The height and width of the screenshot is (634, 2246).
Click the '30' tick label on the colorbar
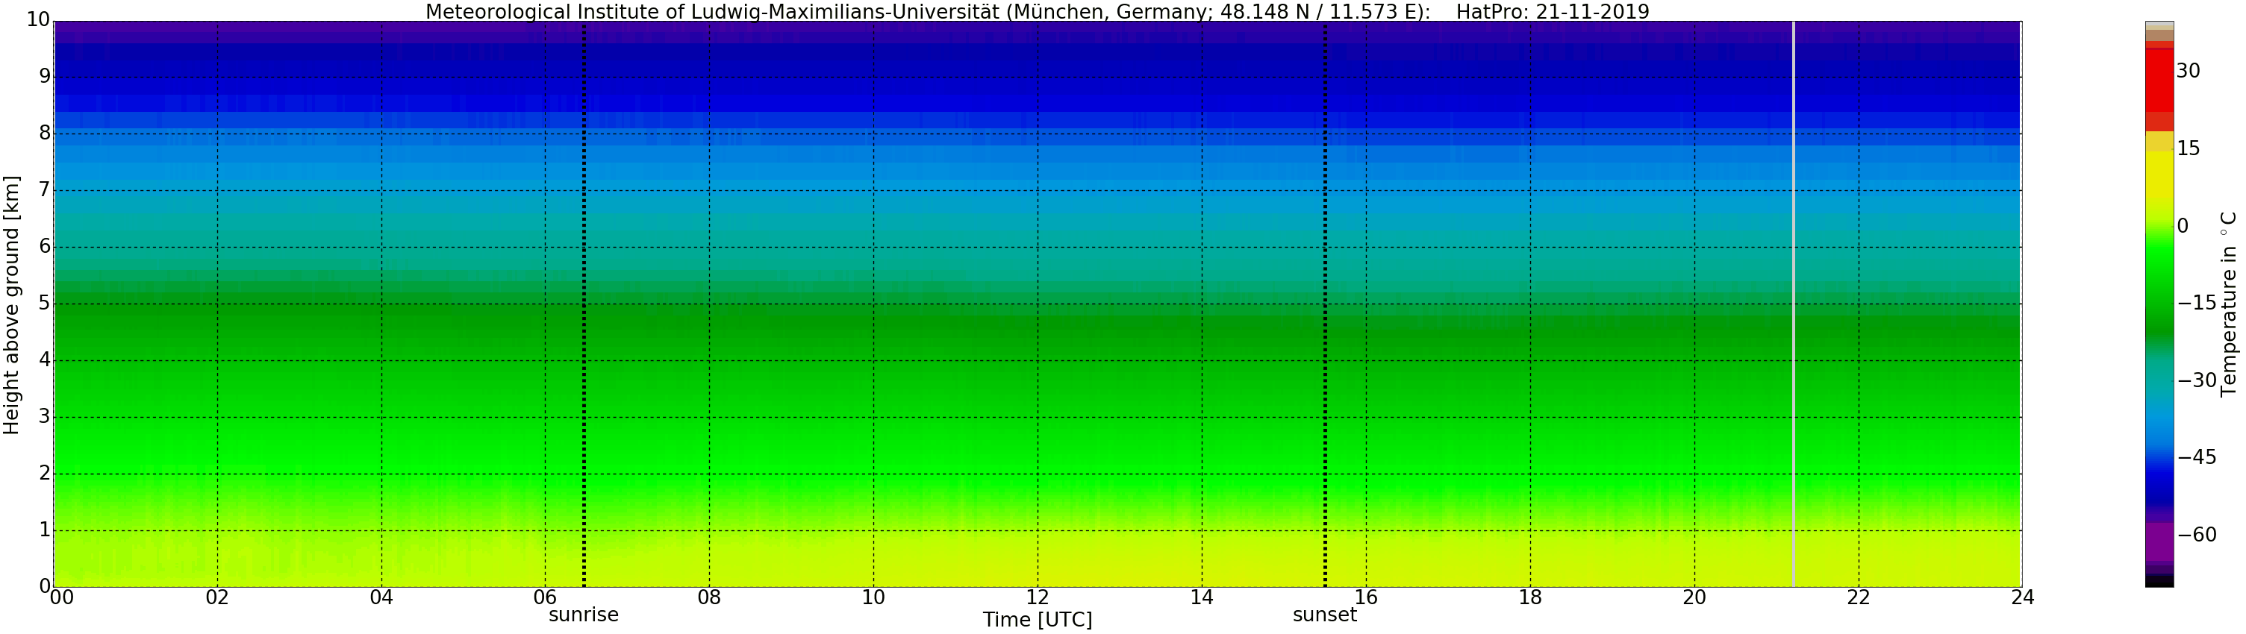(2188, 72)
